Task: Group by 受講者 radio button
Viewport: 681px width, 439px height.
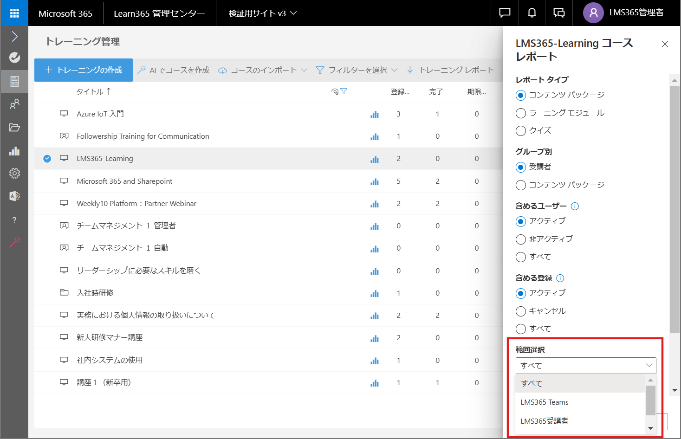Action: [x=521, y=167]
